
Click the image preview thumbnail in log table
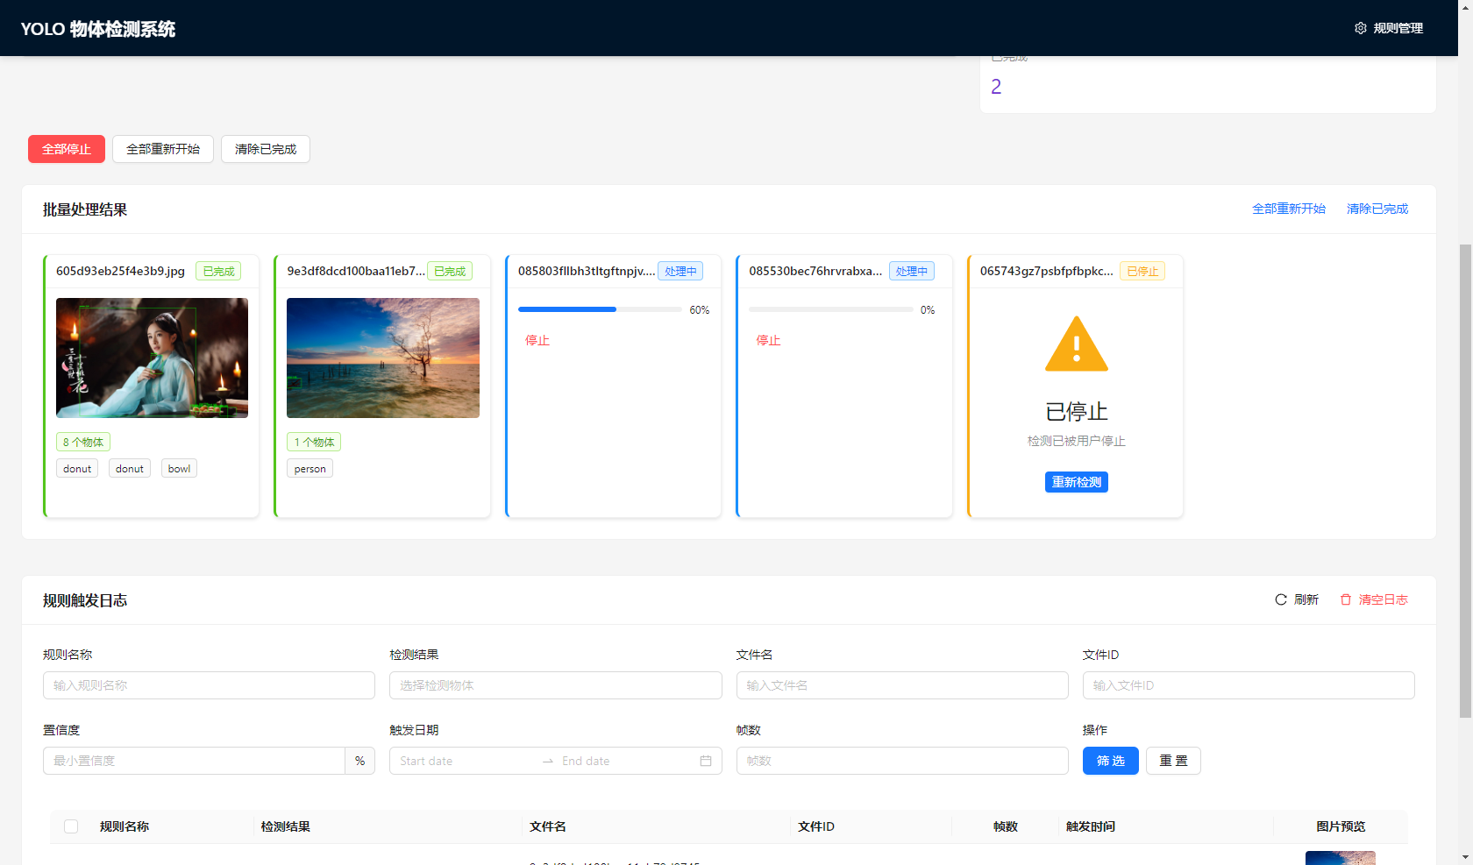[x=1341, y=858]
